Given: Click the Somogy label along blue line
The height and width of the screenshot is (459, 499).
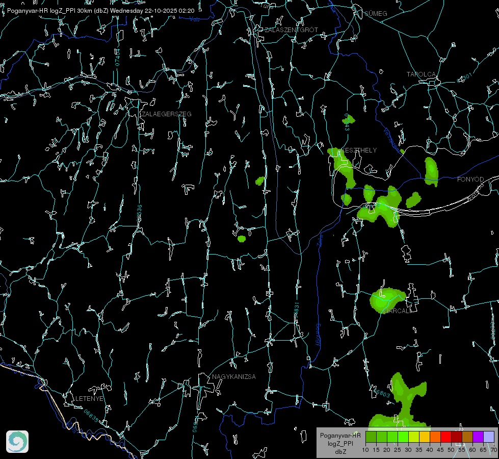Looking at the screenshot, I should (318, 335).
